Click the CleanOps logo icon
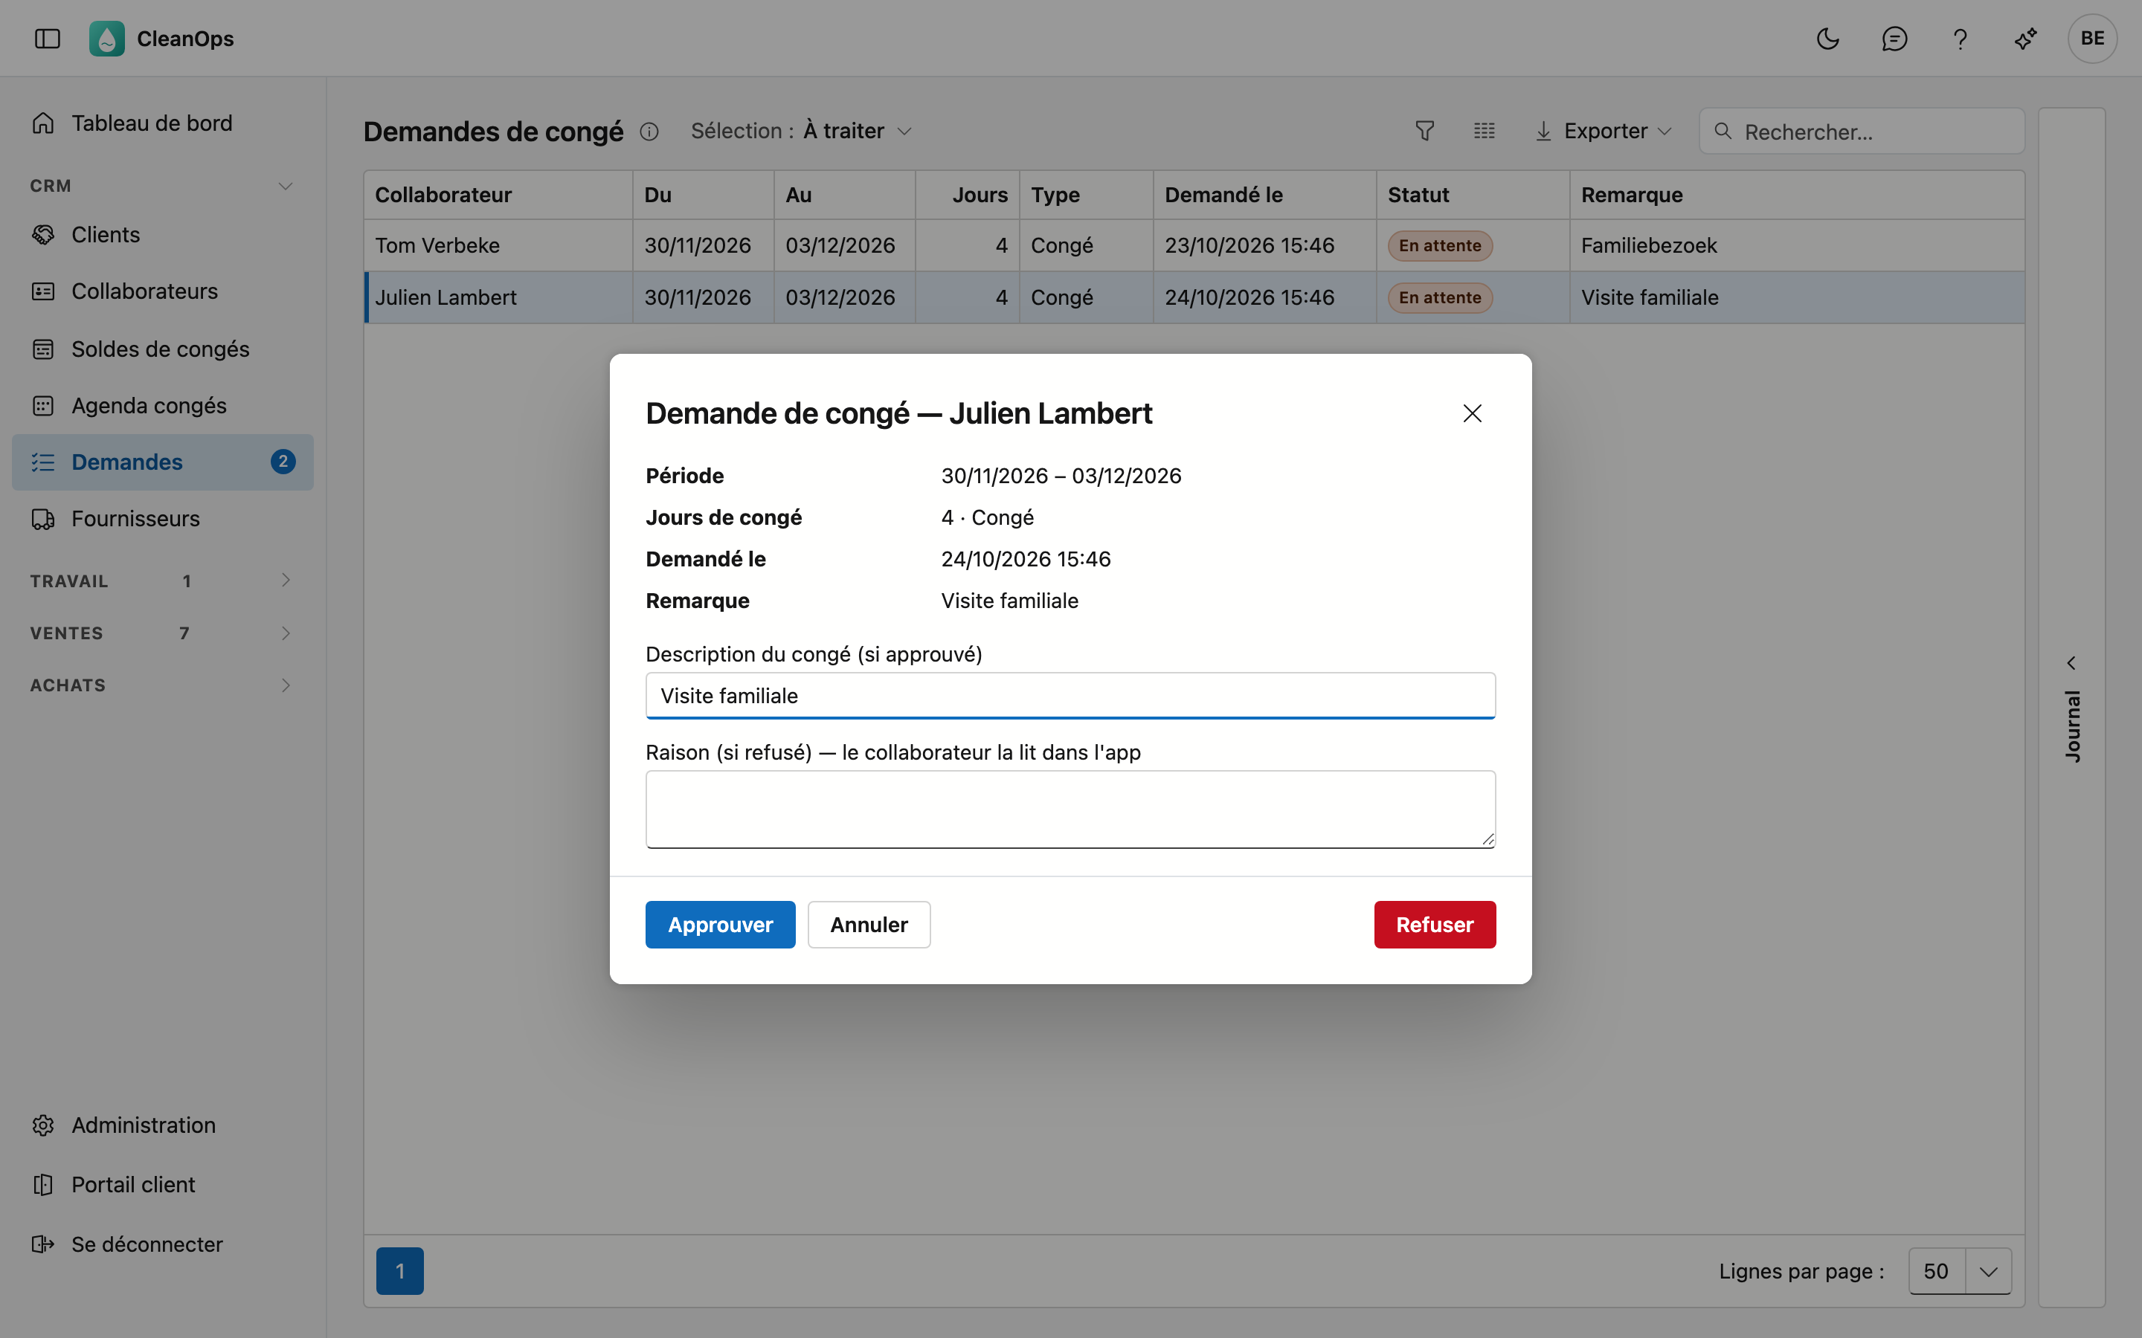Viewport: 2142px width, 1338px height. 106,39
